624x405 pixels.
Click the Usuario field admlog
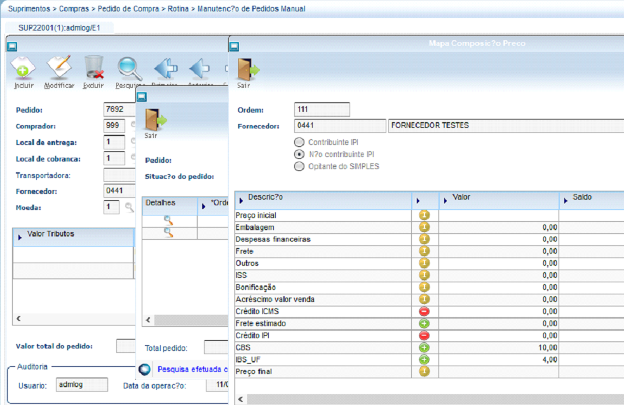81,385
